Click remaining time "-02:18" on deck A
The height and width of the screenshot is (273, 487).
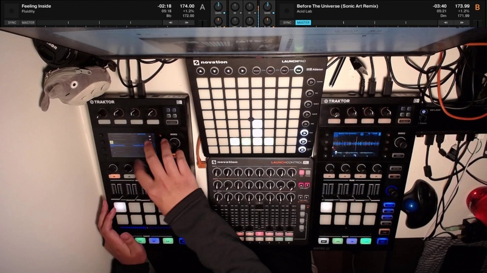point(164,6)
